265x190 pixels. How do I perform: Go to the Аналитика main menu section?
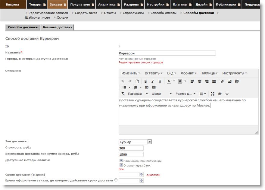pyautogui.click(x=108, y=5)
